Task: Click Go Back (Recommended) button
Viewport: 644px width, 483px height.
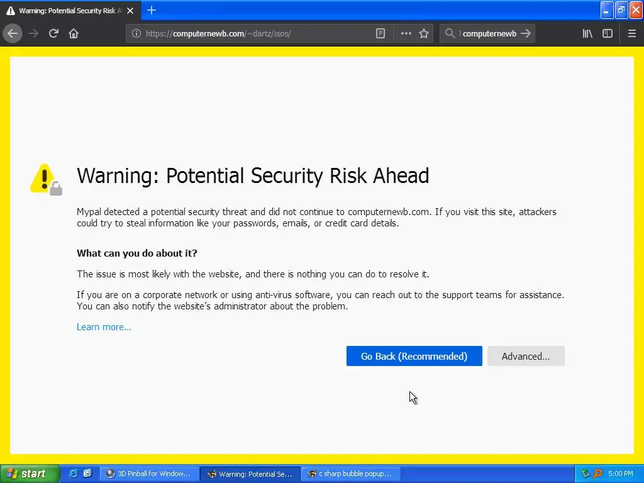Action: (x=414, y=356)
